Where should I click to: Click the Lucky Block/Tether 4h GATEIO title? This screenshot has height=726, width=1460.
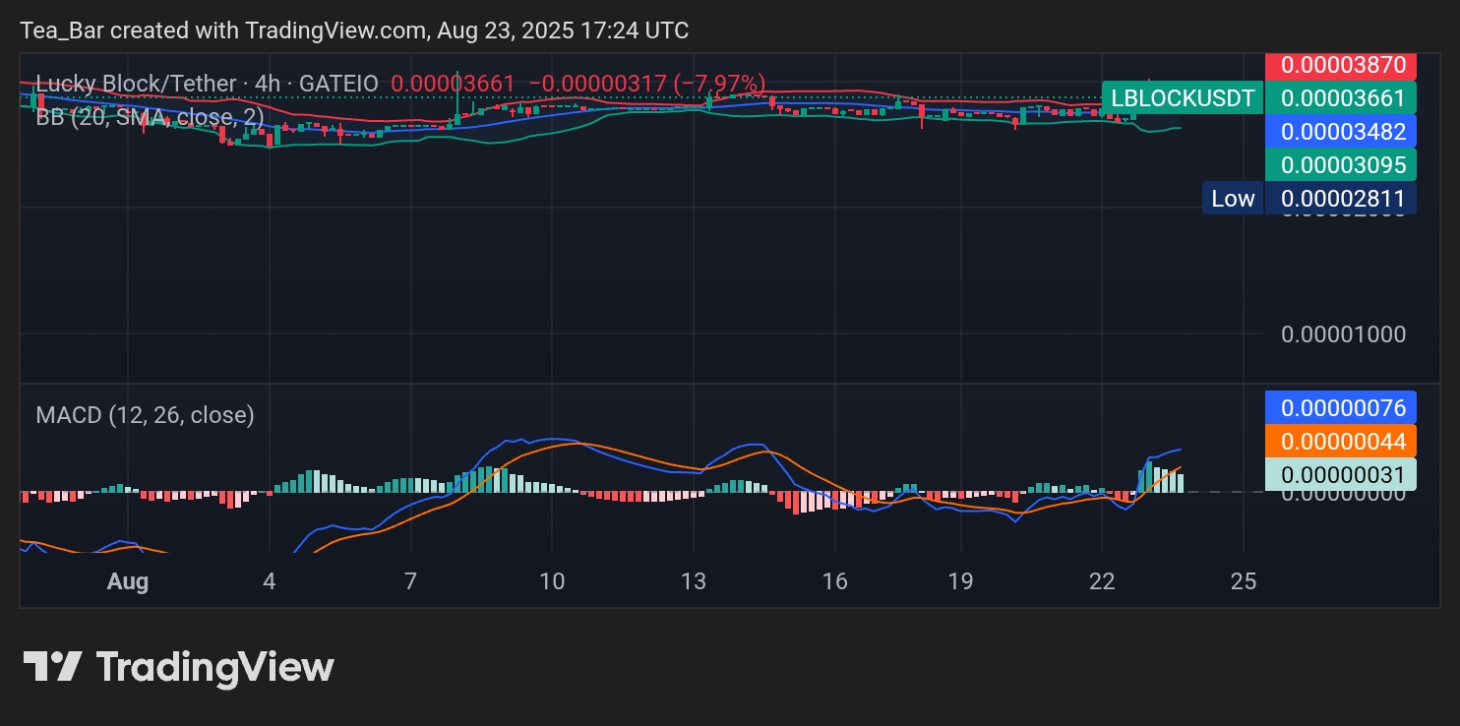(x=207, y=84)
